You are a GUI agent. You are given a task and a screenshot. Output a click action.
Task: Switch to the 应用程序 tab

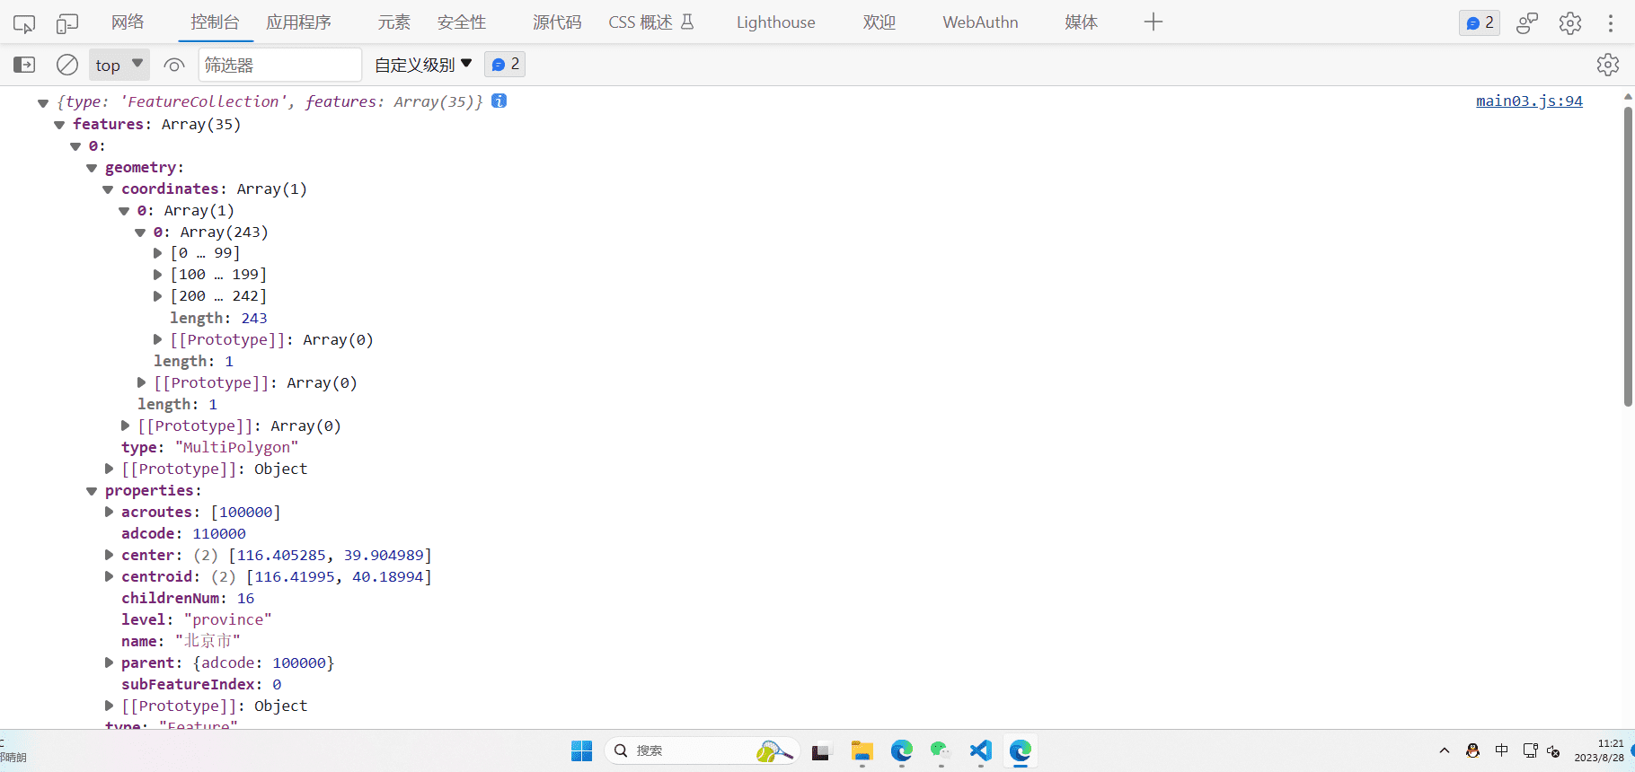pos(298,22)
